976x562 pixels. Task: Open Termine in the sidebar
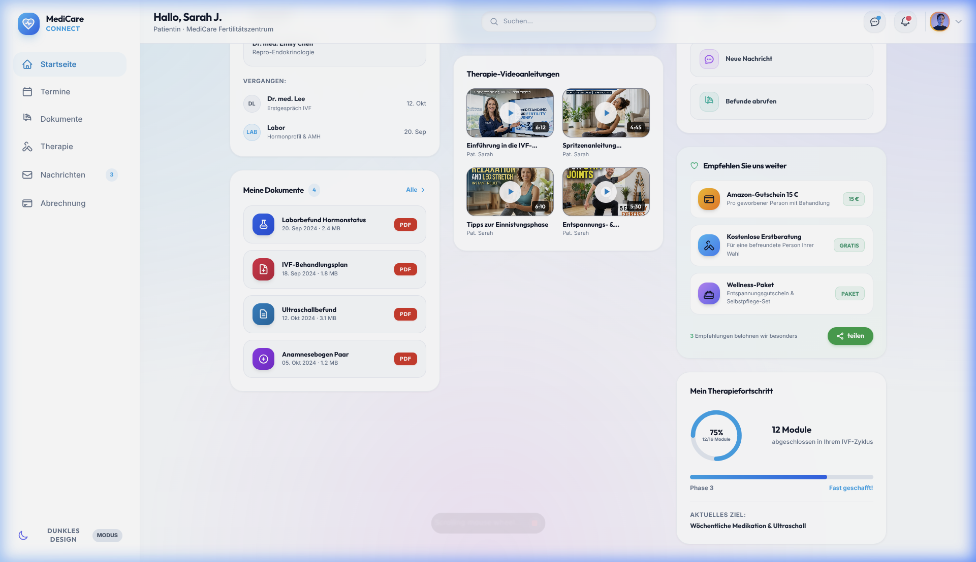pos(70,92)
